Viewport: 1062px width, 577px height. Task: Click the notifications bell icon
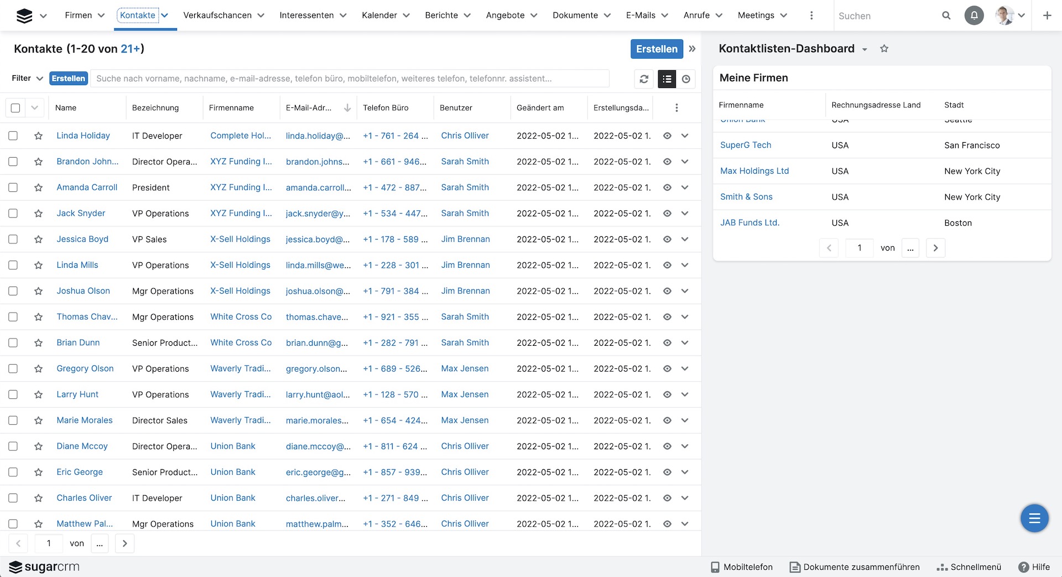[x=974, y=15]
